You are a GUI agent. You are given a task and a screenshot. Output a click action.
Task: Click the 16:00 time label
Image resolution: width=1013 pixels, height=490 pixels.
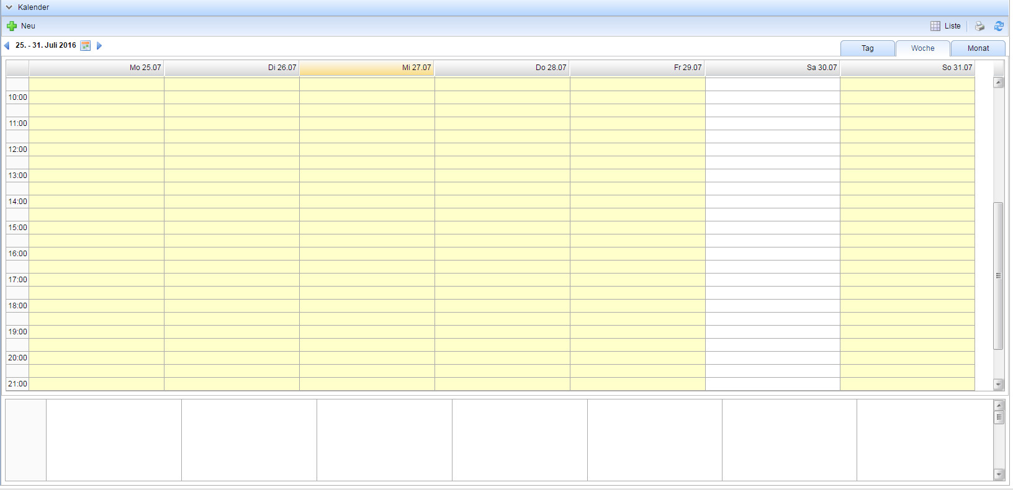pyautogui.click(x=17, y=254)
